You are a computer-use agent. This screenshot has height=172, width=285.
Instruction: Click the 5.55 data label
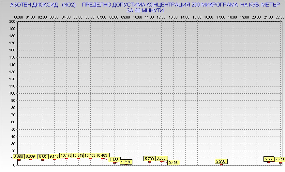(268, 159)
